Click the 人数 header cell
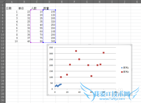The image size is (141, 103). click(37, 8)
